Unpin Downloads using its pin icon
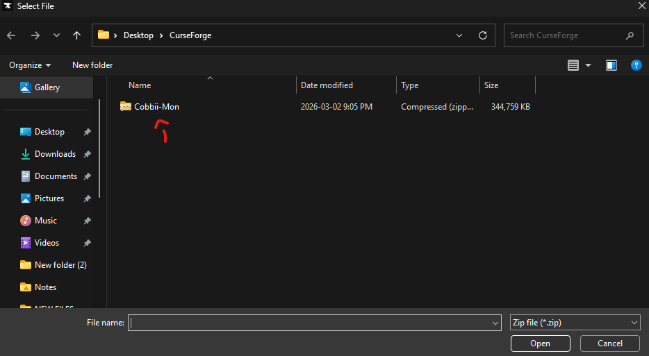 click(x=87, y=154)
